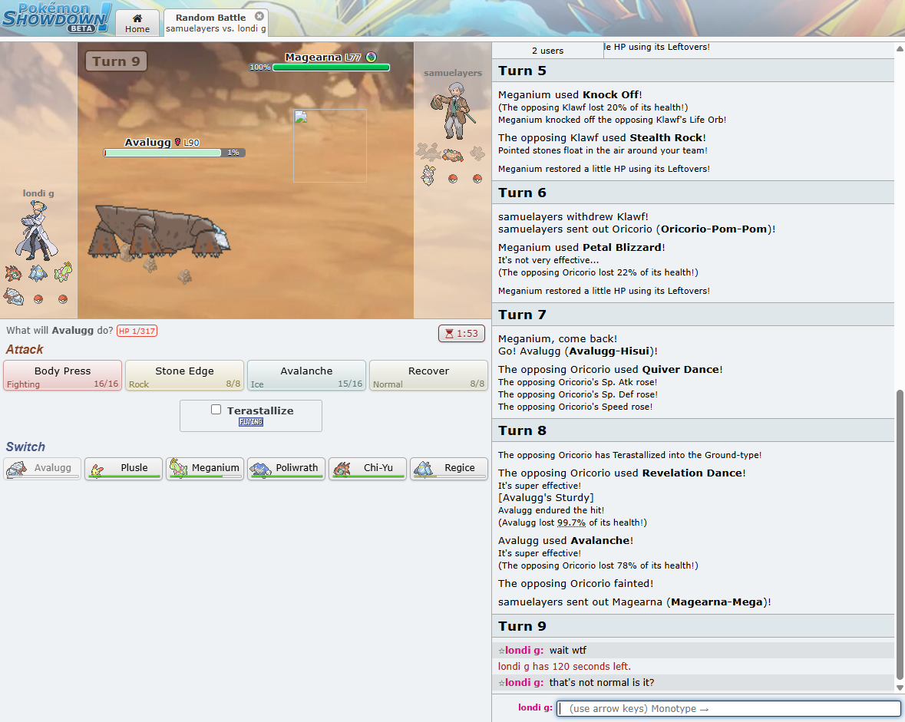Switch to Regice
Image resolution: width=905 pixels, height=722 pixels.
tap(449, 468)
